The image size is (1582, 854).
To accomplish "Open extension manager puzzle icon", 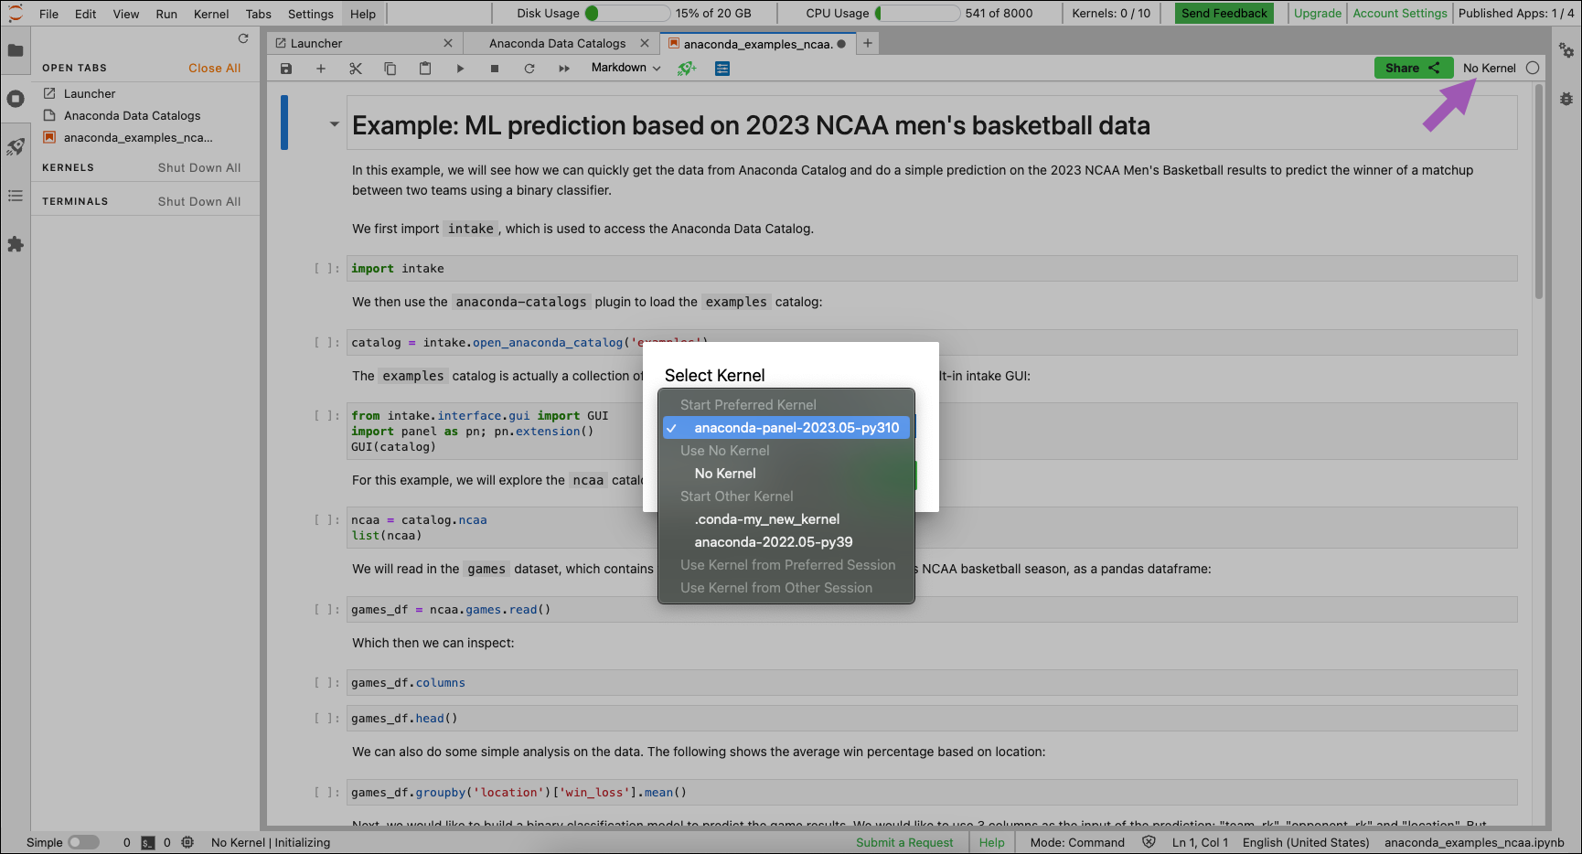I will point(16,244).
